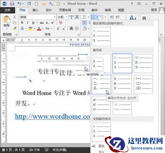Toggle italic formatting
The image size is (165, 153).
coord(28,23)
